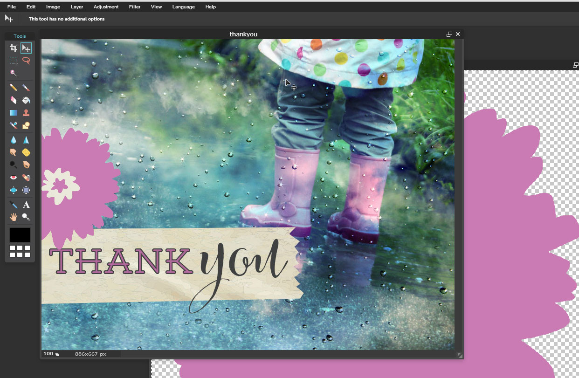
Task: Pick the Magic Wand tool
Action: tap(14, 73)
